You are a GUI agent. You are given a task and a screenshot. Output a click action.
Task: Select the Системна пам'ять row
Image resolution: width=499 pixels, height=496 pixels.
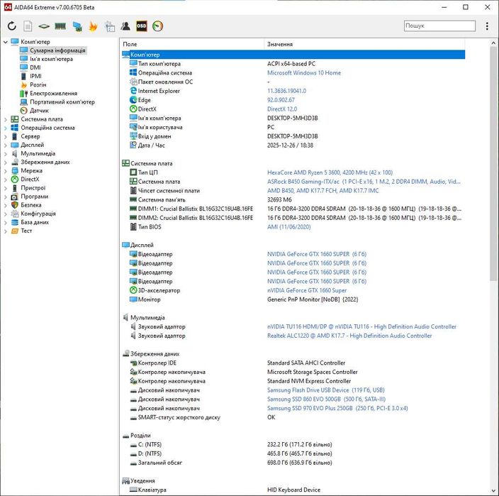293,199
